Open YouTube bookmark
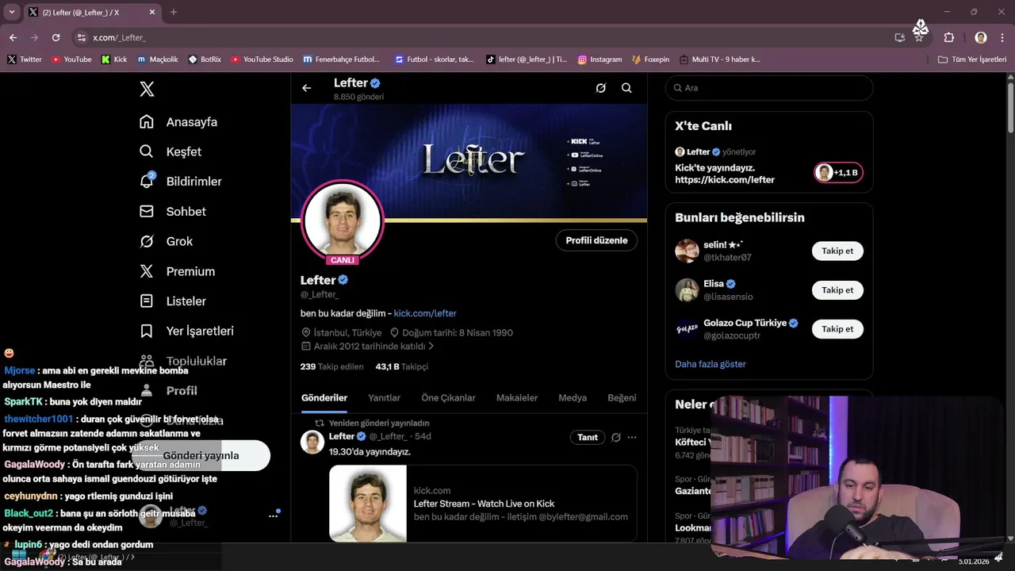Image resolution: width=1015 pixels, height=571 pixels. coord(71,59)
